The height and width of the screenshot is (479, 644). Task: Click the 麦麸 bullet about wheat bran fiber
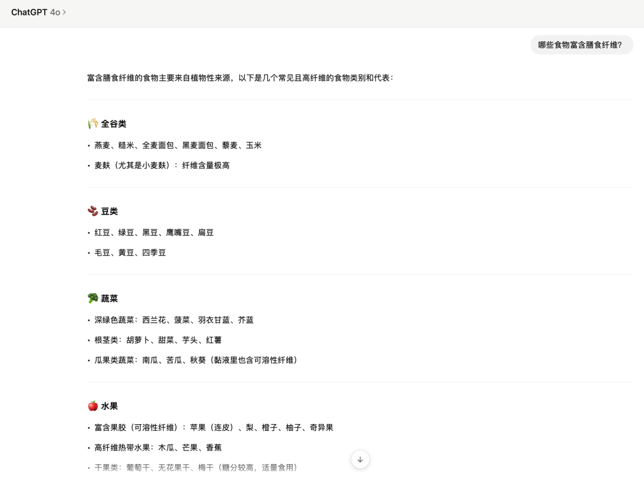(x=162, y=166)
